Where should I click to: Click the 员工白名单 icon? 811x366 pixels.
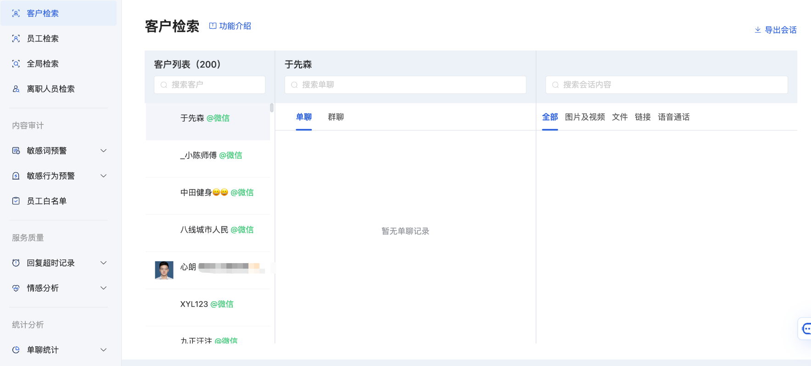pyautogui.click(x=16, y=201)
